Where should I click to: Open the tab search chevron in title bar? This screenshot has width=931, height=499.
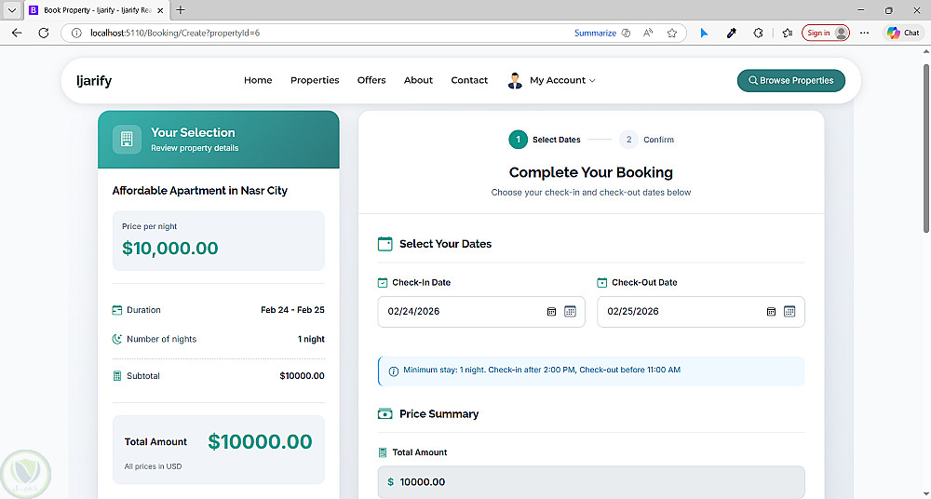click(x=12, y=10)
